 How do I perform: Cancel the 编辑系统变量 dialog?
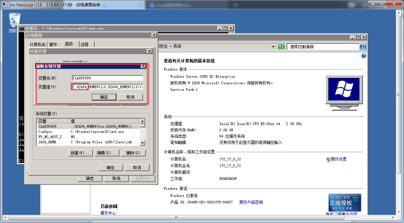point(131,97)
